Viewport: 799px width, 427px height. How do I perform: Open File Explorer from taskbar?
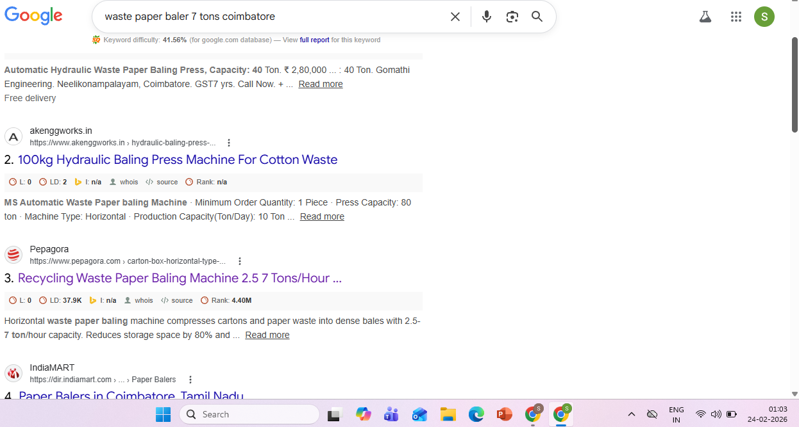click(x=448, y=414)
